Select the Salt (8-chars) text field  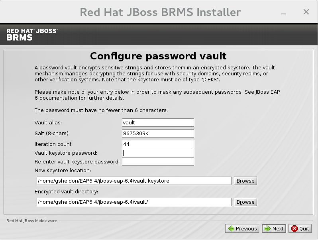pos(158,133)
